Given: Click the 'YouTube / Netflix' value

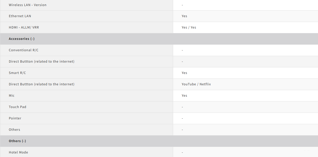Looking at the screenshot, I should point(196,84).
